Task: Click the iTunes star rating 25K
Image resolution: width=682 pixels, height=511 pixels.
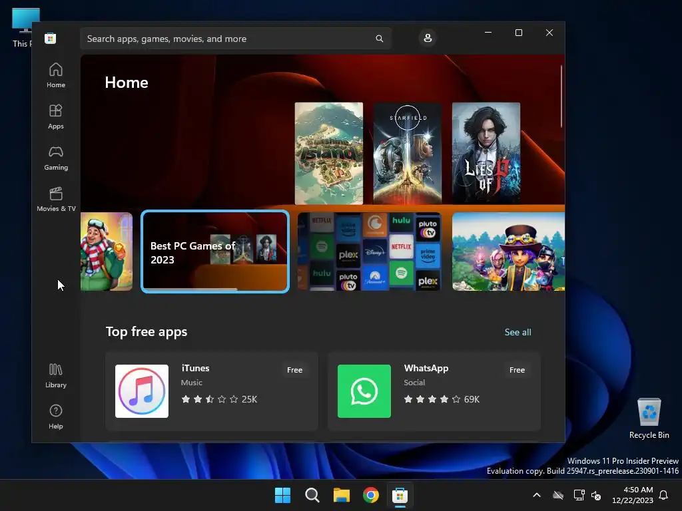Action: point(219,399)
